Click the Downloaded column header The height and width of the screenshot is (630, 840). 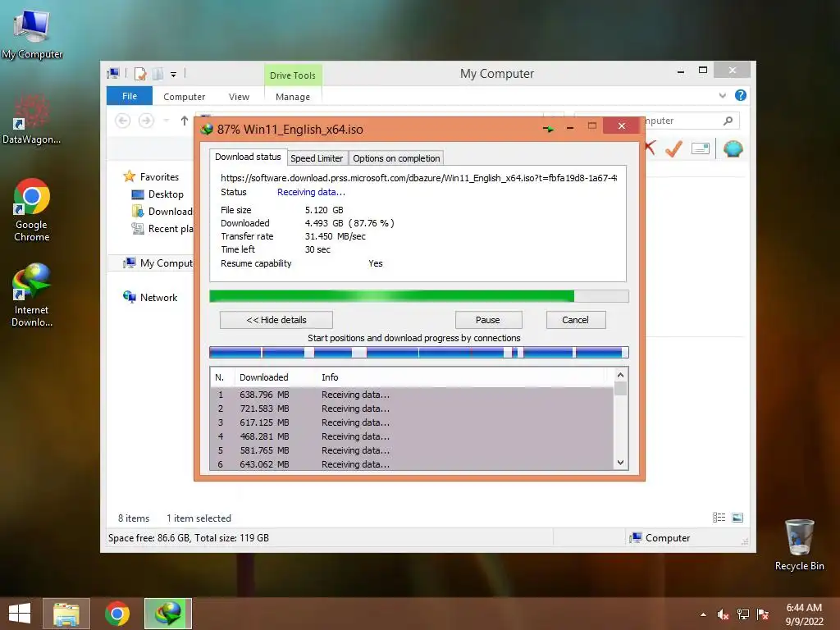pos(263,377)
